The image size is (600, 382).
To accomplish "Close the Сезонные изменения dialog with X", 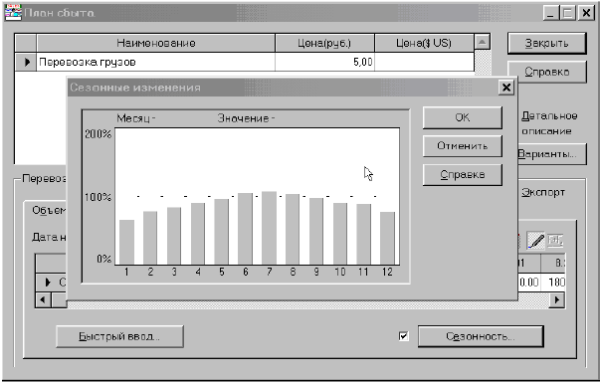I will coord(506,88).
